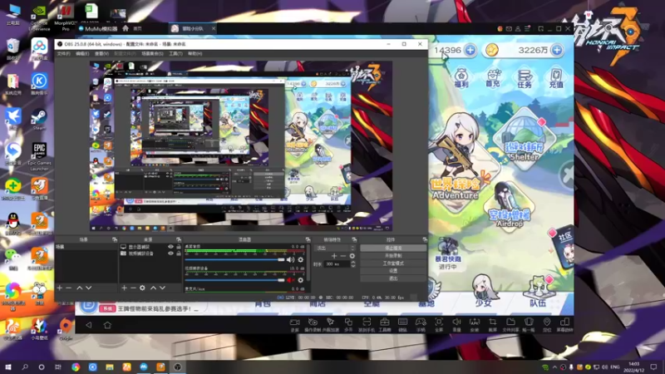Open Steam from the desktop

[39, 119]
